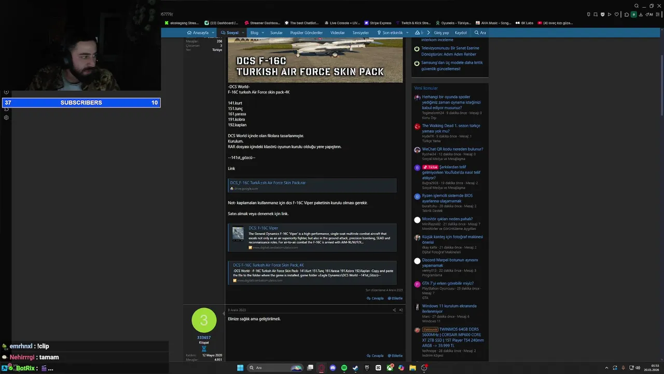Open Copilot from the taskbar
Viewport: 664px width, 374px height.
pyautogui.click(x=401, y=368)
